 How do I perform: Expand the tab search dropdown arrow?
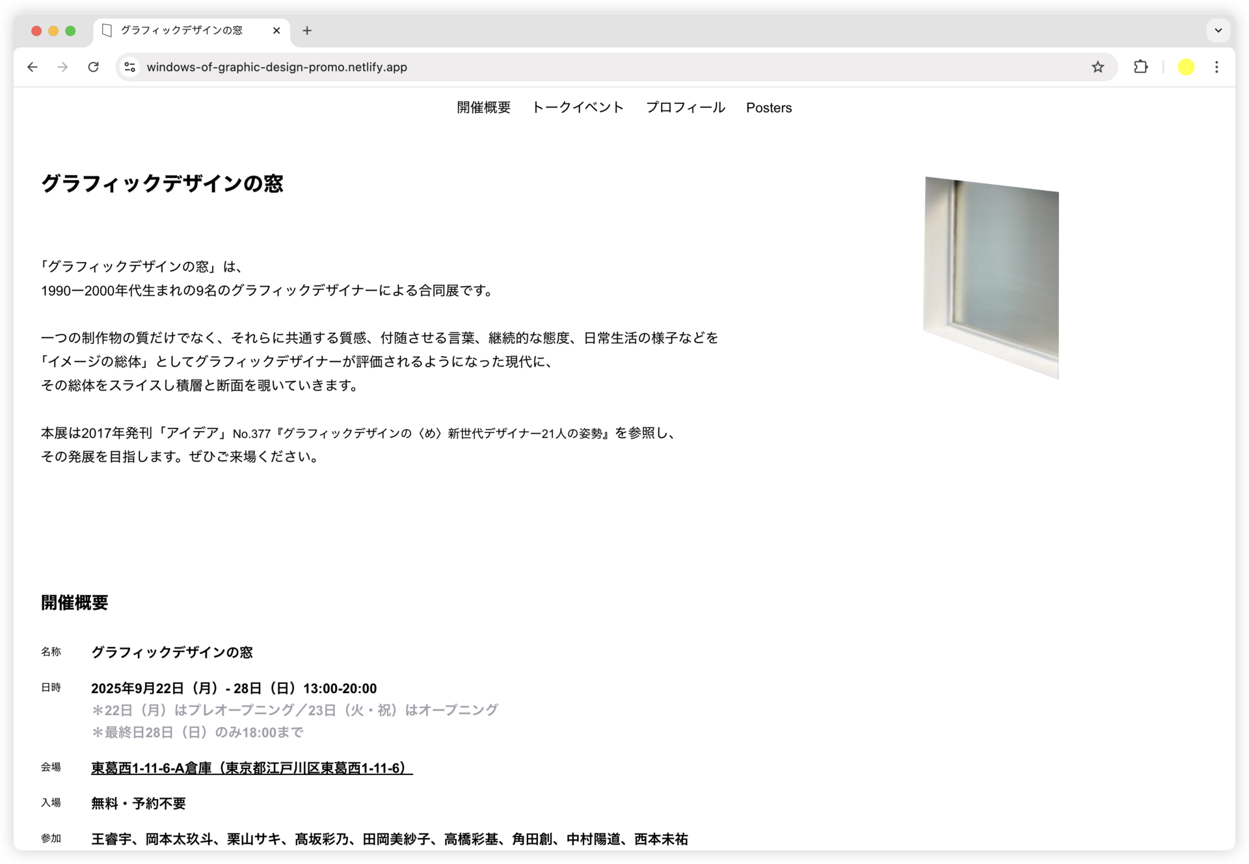tap(1218, 31)
